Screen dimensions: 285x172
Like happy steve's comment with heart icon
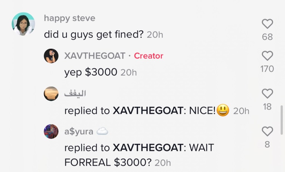(267, 24)
